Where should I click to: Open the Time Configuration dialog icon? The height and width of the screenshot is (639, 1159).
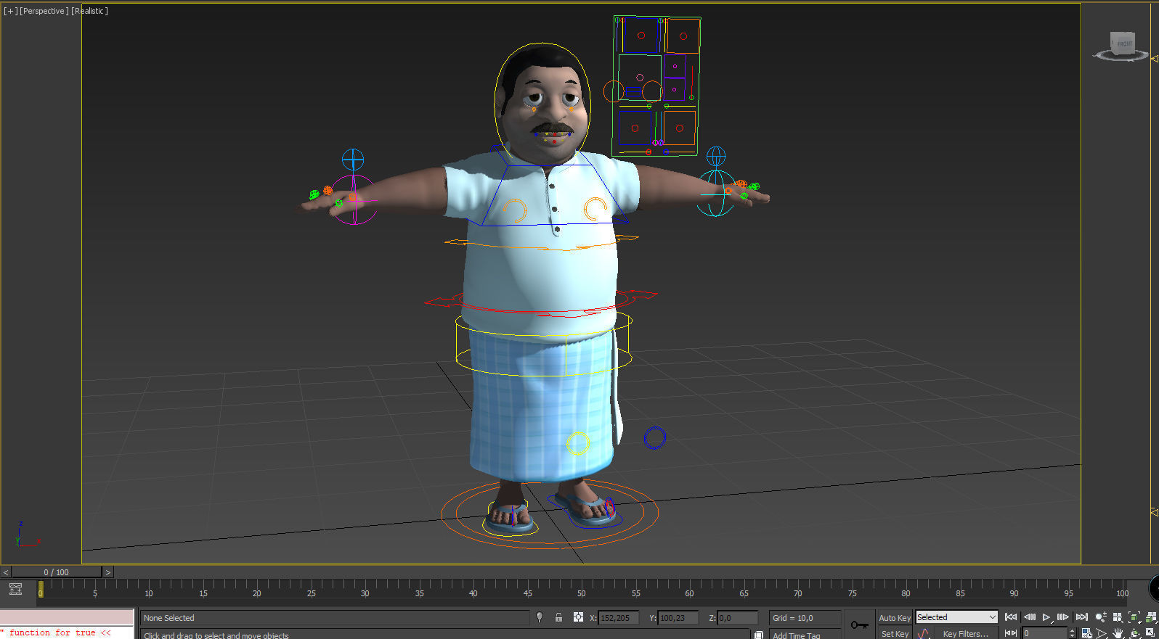coord(1086,633)
